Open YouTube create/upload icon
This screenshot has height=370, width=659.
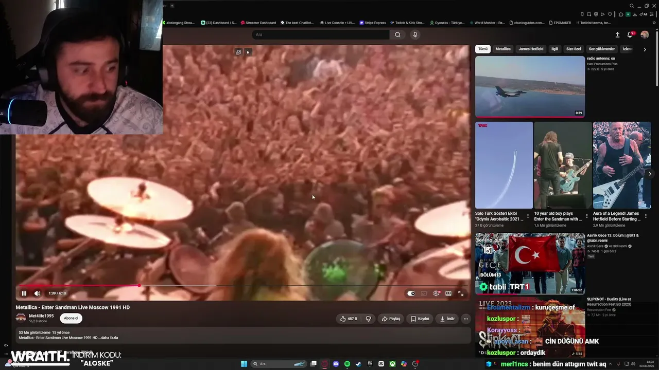tap(617, 34)
